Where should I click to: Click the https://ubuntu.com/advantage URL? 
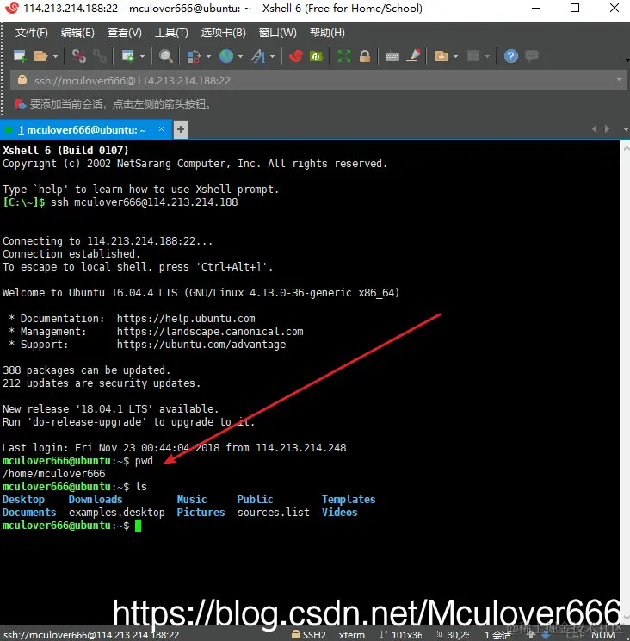[201, 345]
